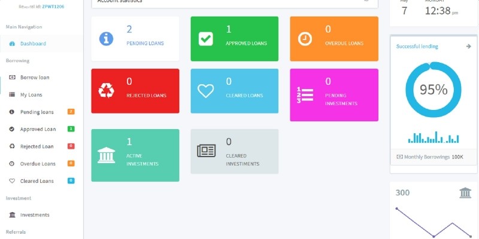Click the bank icon on Active Investments card
Screen dimensions: 479x239
tap(106, 155)
